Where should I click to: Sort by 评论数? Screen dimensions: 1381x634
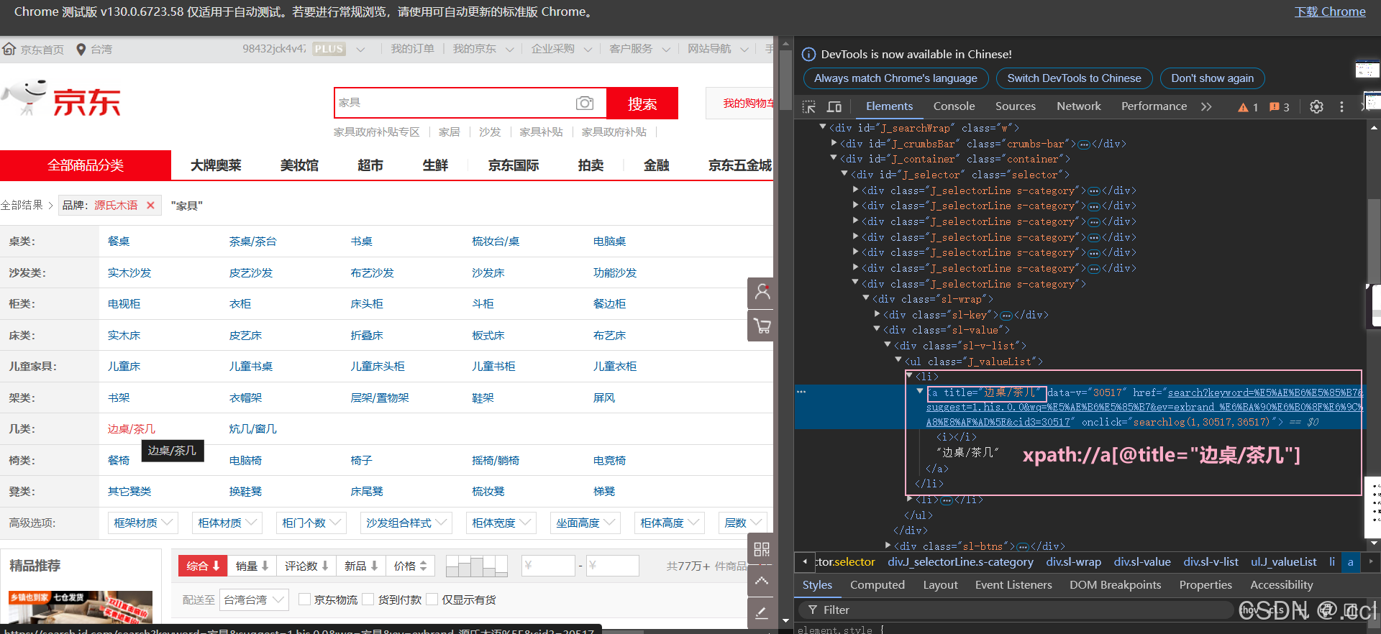[x=306, y=566]
